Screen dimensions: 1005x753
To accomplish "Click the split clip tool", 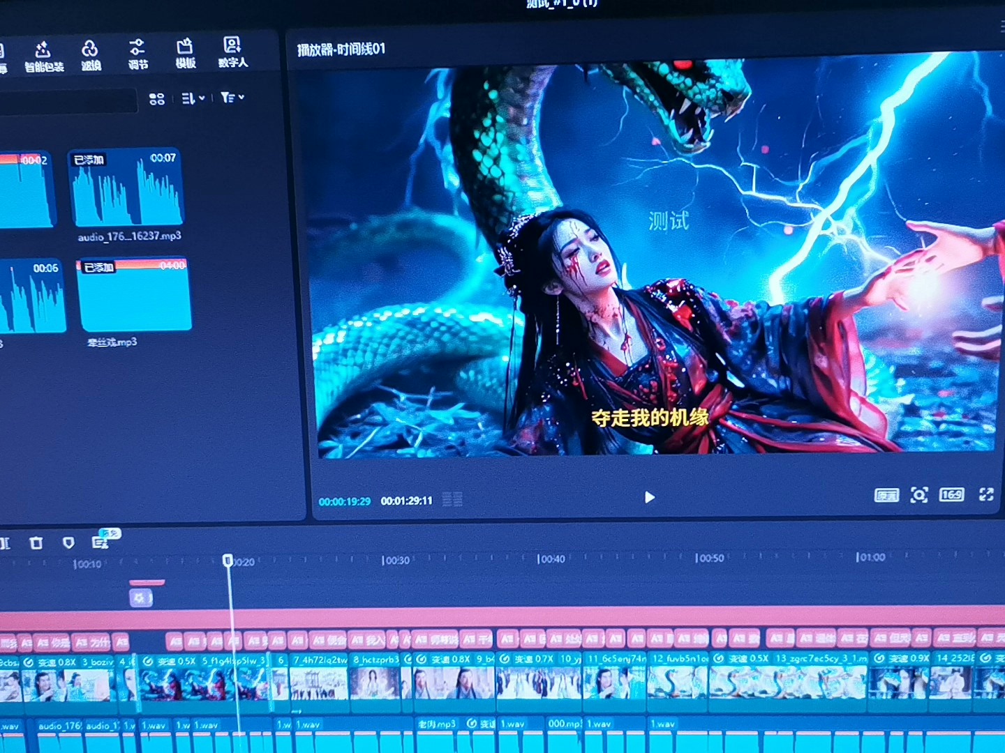I will pos(4,542).
